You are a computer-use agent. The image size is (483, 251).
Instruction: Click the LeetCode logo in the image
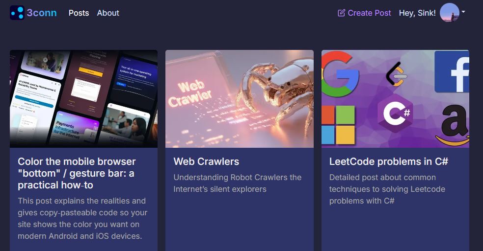click(x=397, y=74)
